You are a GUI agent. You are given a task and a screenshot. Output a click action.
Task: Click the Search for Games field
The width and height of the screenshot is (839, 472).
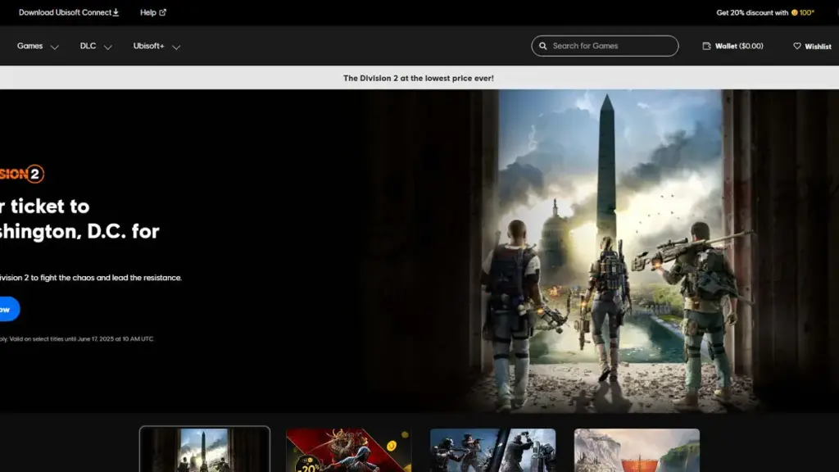point(605,46)
